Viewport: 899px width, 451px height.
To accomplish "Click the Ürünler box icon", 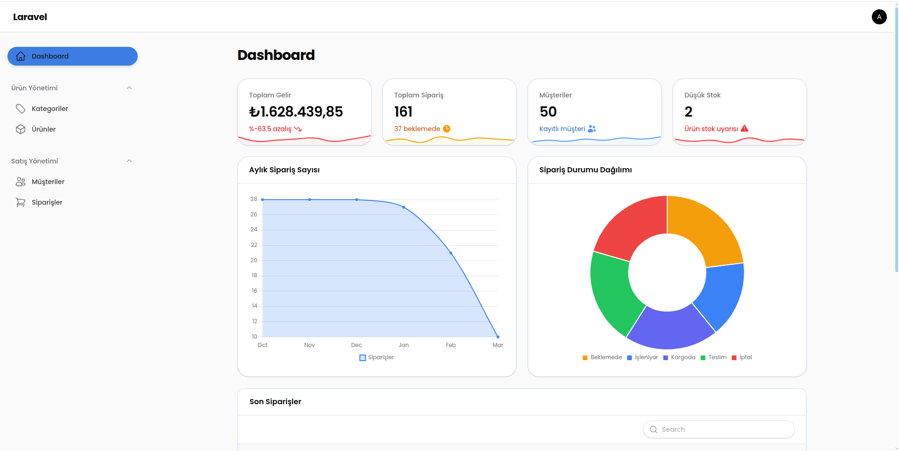I will tap(21, 129).
